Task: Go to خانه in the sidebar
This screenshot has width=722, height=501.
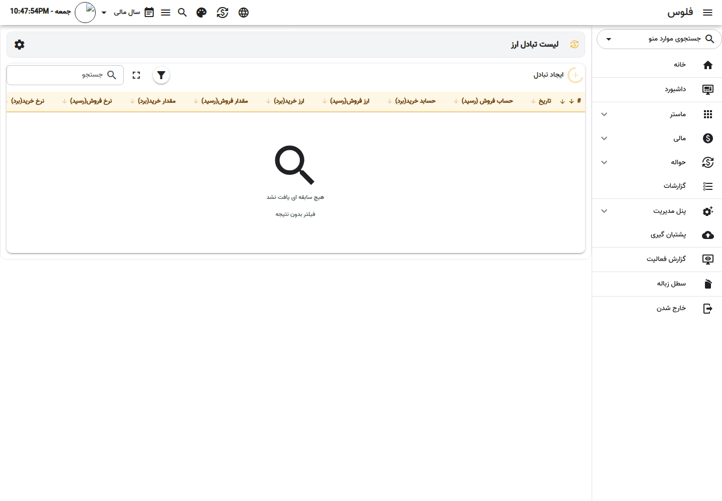Action: pos(657,65)
